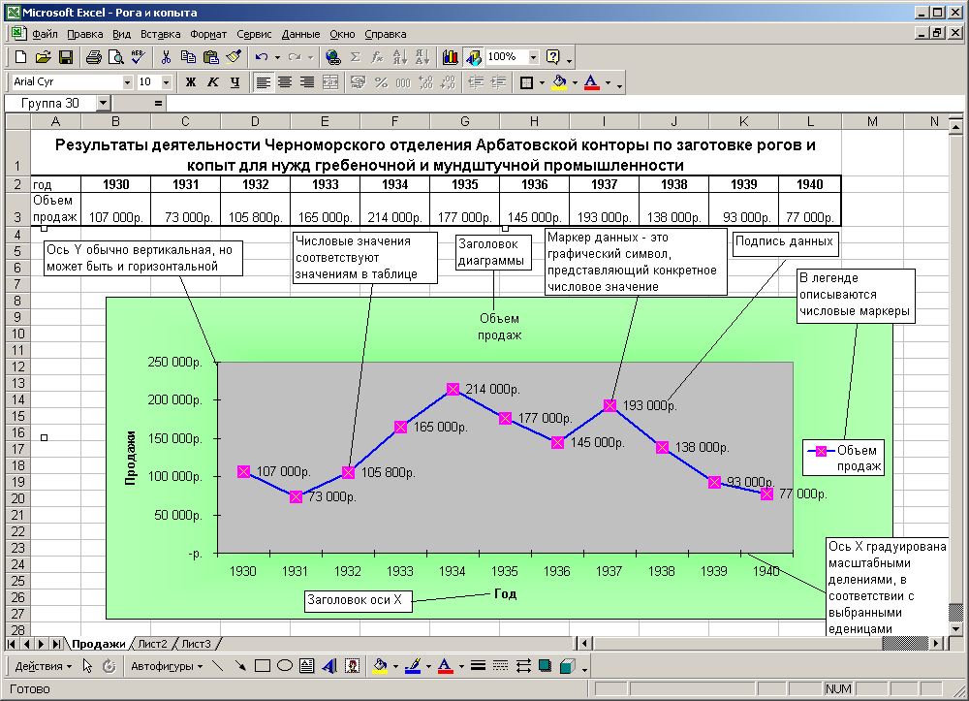Open the Вставка menu
Viewport: 969px width, 701px height.
tap(160, 34)
